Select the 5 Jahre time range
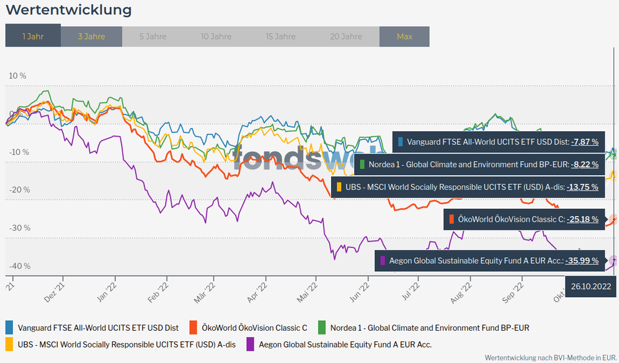 pos(153,37)
